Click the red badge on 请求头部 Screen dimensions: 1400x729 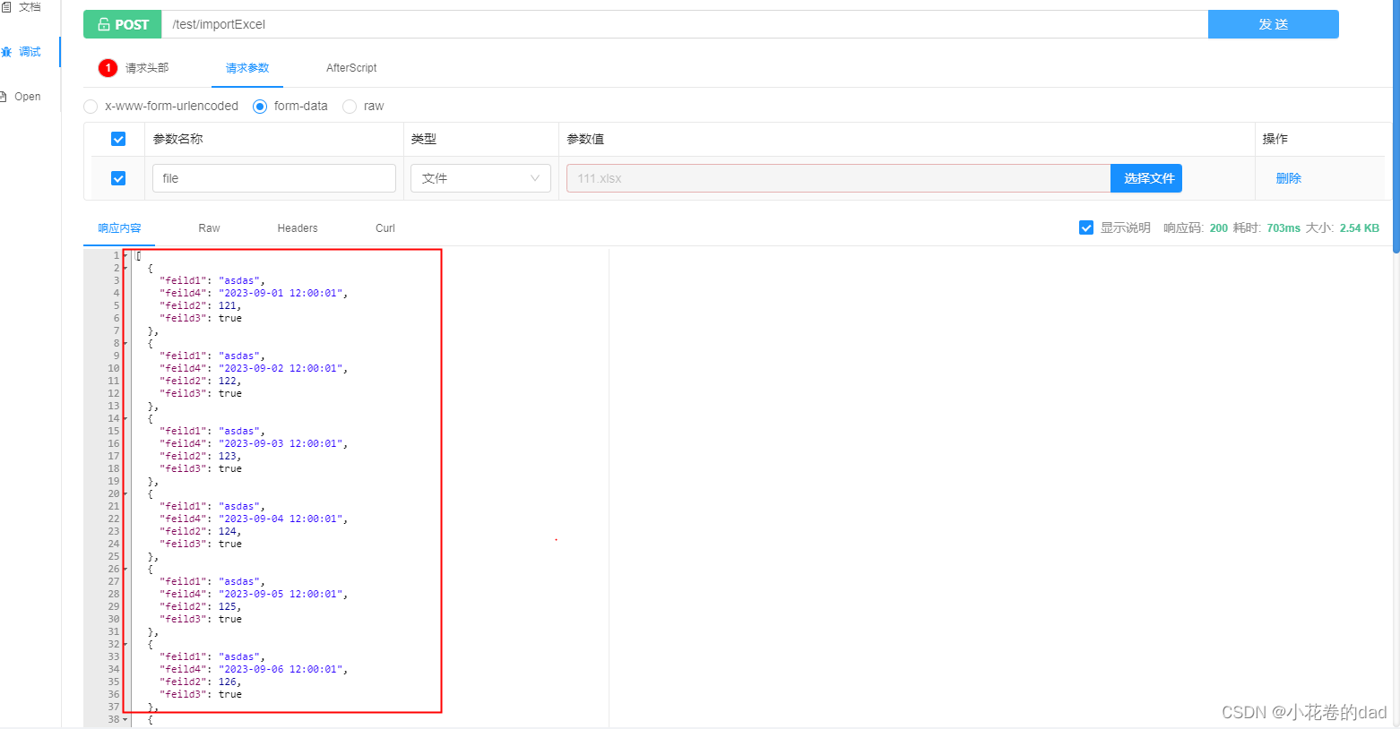pos(108,68)
